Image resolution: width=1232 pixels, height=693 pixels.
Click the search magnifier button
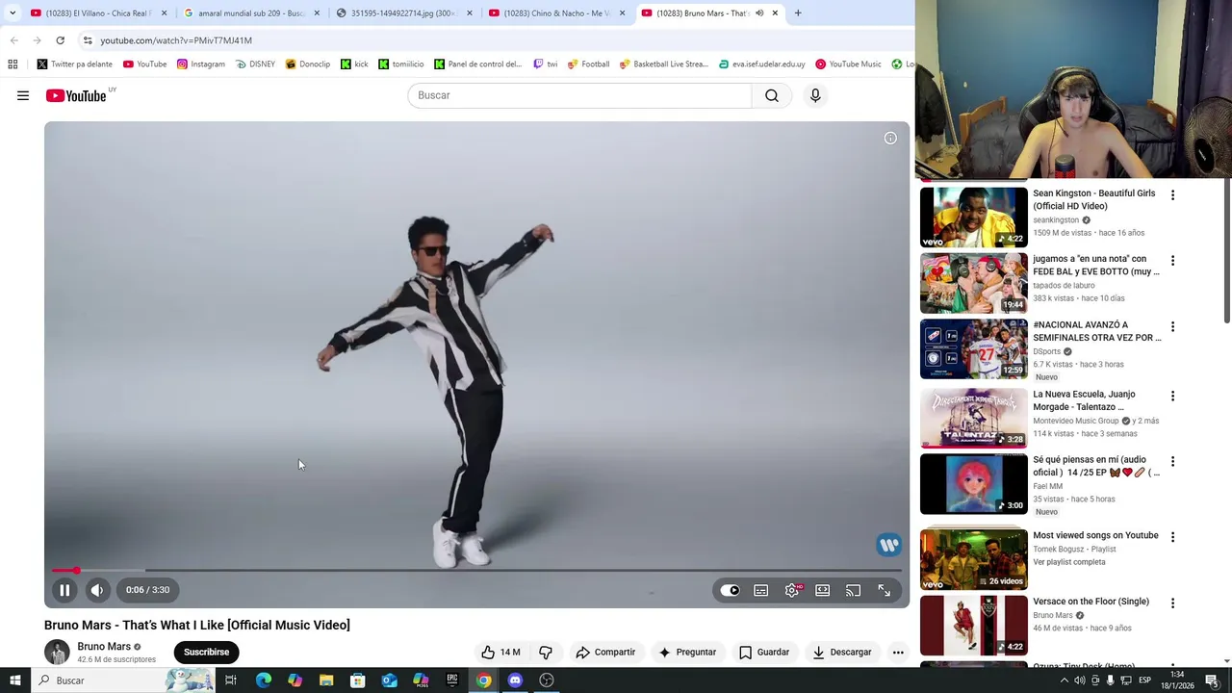click(772, 95)
